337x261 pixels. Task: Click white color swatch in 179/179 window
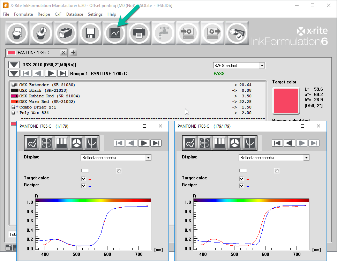(243, 171)
